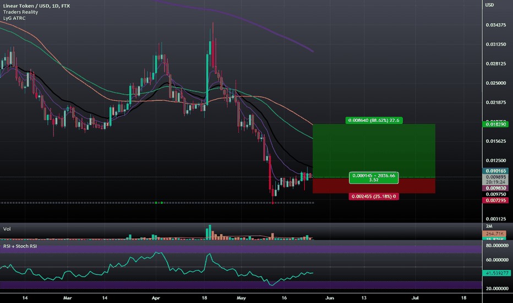This screenshot has height=303, width=513.
Task: Select the green take-profit zone of the long position
Action: click(x=374, y=150)
